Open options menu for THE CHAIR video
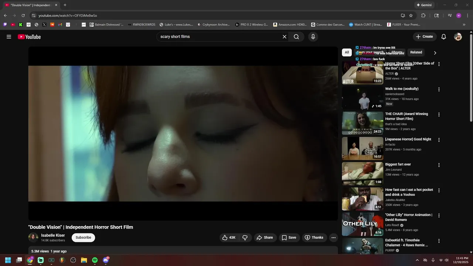Viewport: 473px width, 266px height. pos(439,115)
